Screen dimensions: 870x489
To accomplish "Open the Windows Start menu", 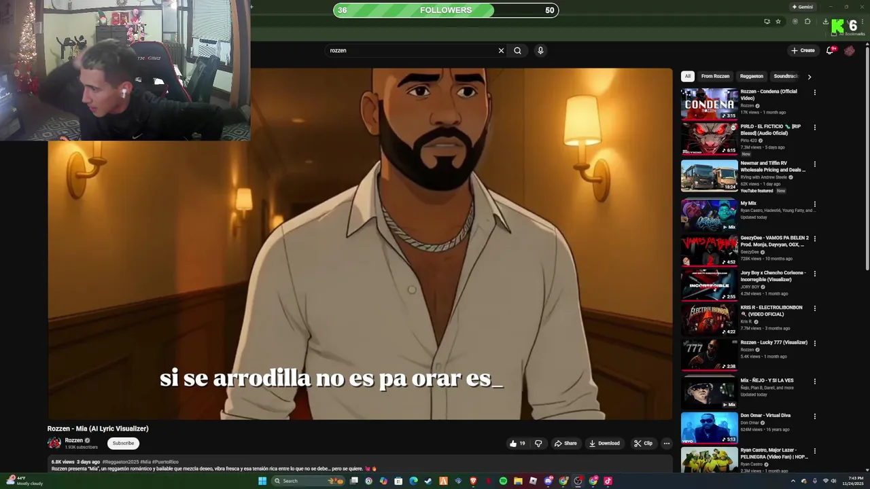I will click(x=262, y=481).
